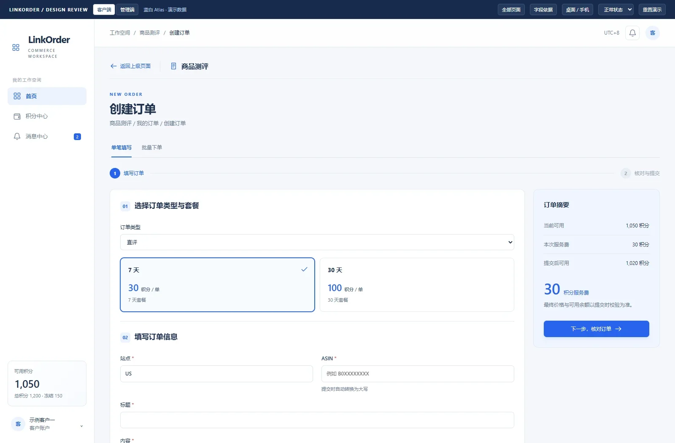
Task: Open the 订单类型 dropdown showing 直评
Action: pos(317,242)
